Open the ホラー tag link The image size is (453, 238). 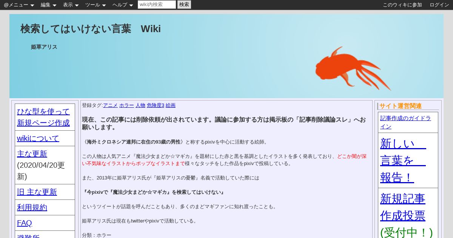(126, 105)
